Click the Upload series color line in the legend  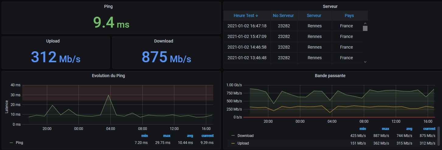(x=233, y=143)
